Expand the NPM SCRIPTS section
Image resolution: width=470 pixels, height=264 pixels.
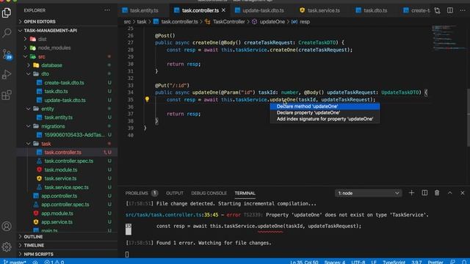38,254
